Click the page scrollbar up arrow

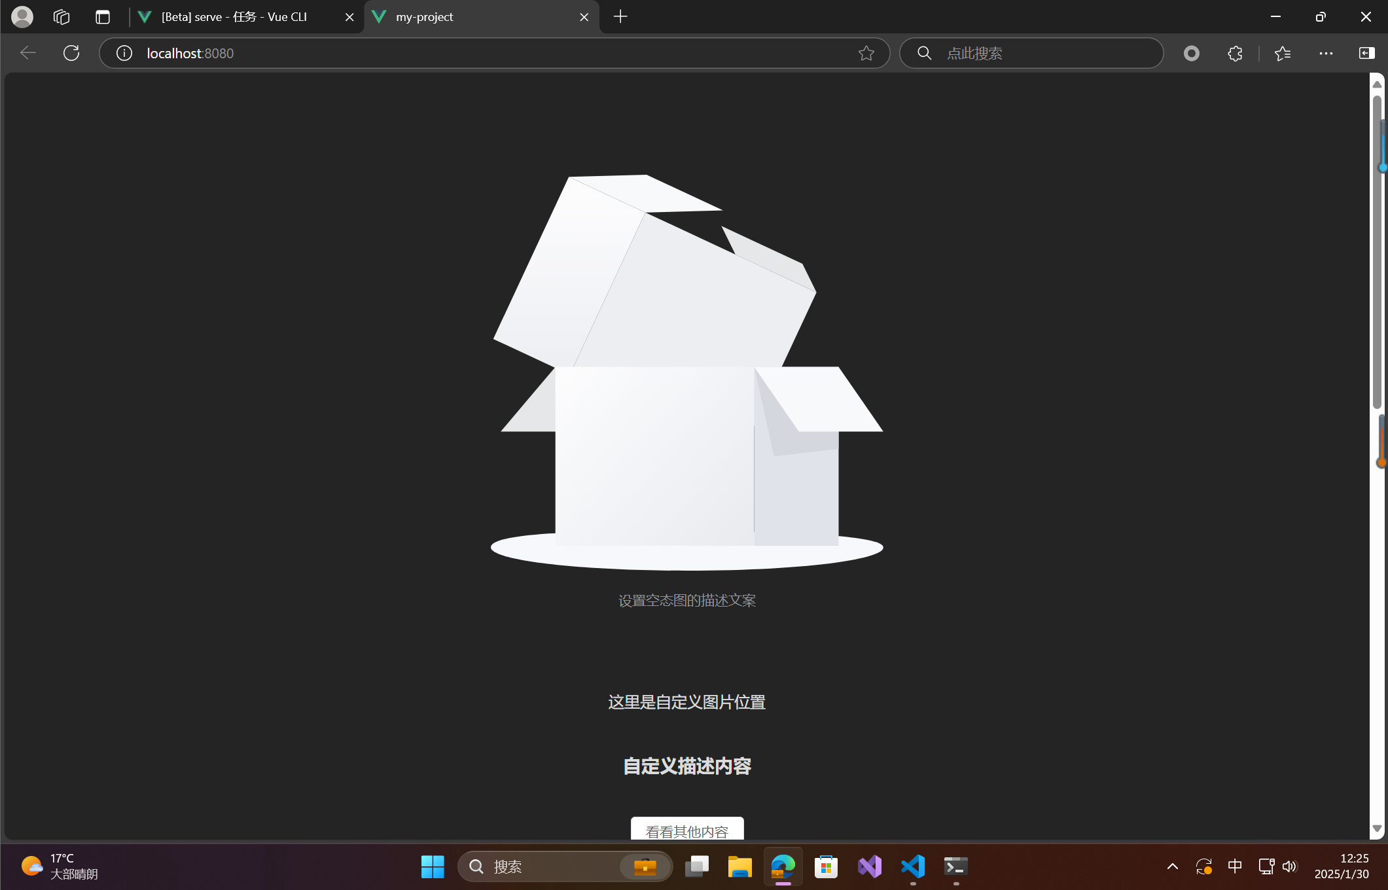tap(1377, 84)
